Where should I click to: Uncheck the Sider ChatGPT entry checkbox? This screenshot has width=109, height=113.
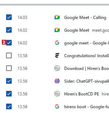point(9,81)
